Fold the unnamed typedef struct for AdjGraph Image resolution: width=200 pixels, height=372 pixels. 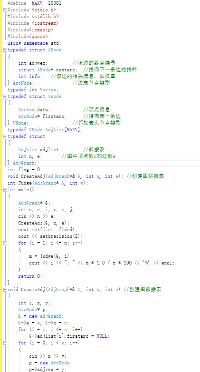pyautogui.click(x=5, y=137)
